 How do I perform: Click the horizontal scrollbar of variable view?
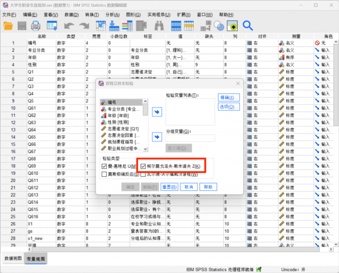(x=175, y=250)
